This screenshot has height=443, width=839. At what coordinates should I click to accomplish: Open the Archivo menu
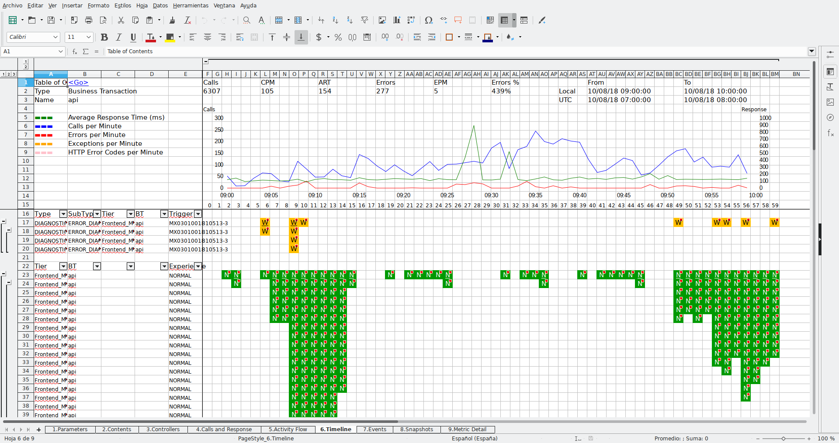pos(12,6)
